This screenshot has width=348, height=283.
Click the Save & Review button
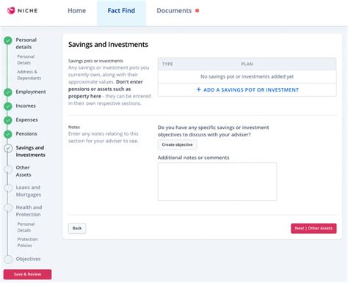pos(27,274)
